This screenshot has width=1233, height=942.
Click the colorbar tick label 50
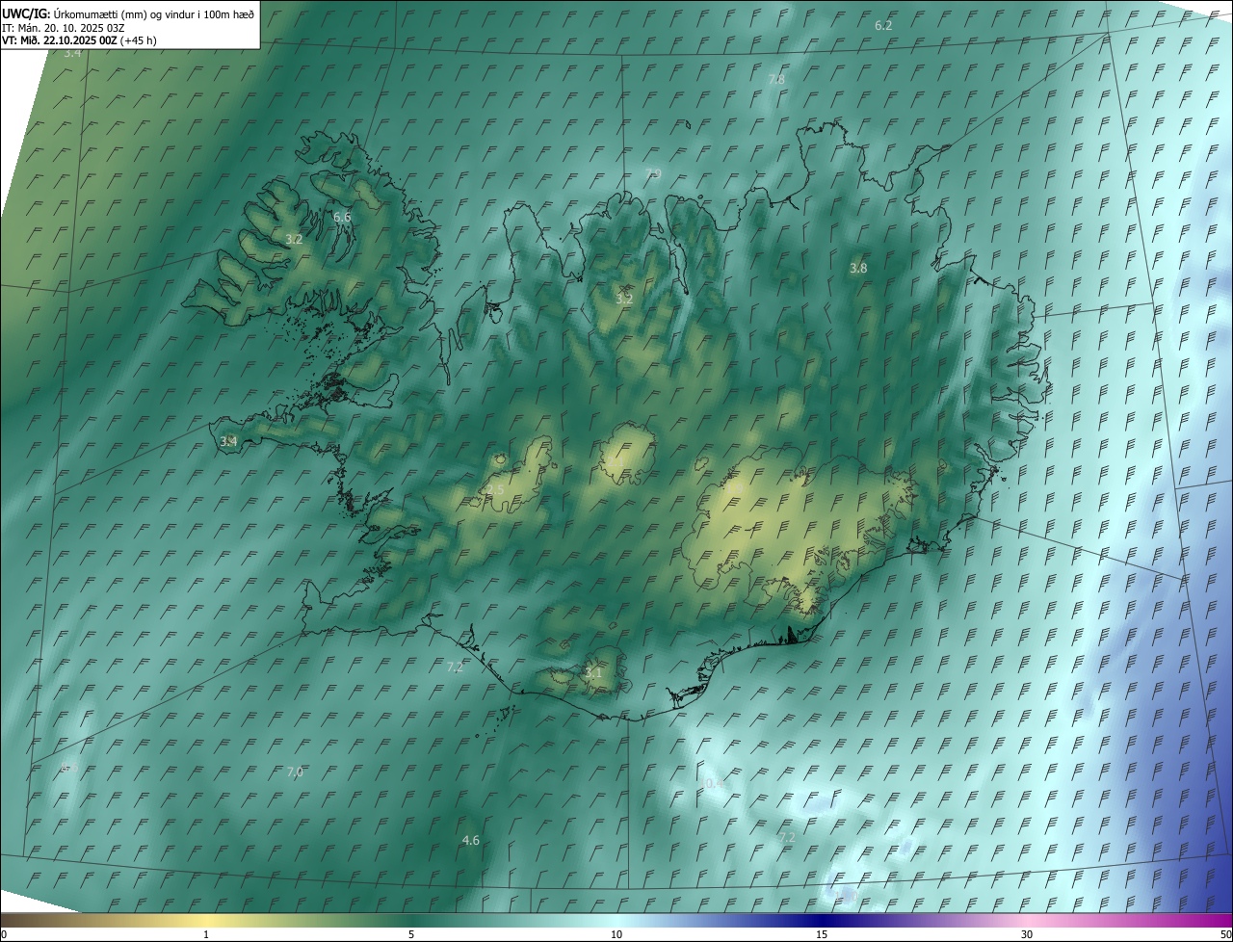[1225, 934]
